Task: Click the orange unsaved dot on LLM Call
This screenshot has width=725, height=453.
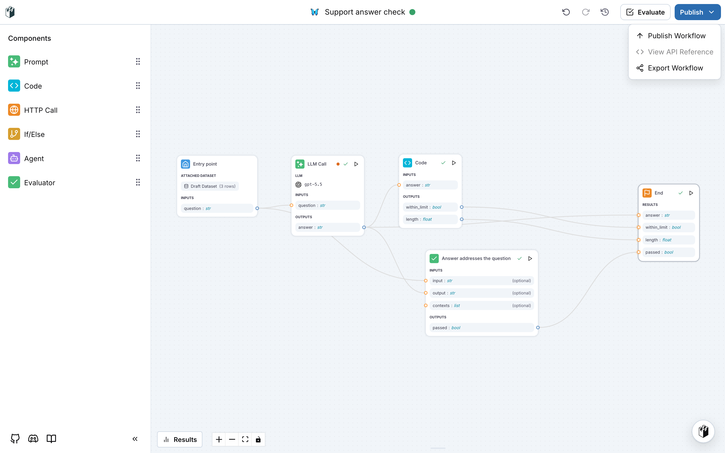Action: coord(338,164)
